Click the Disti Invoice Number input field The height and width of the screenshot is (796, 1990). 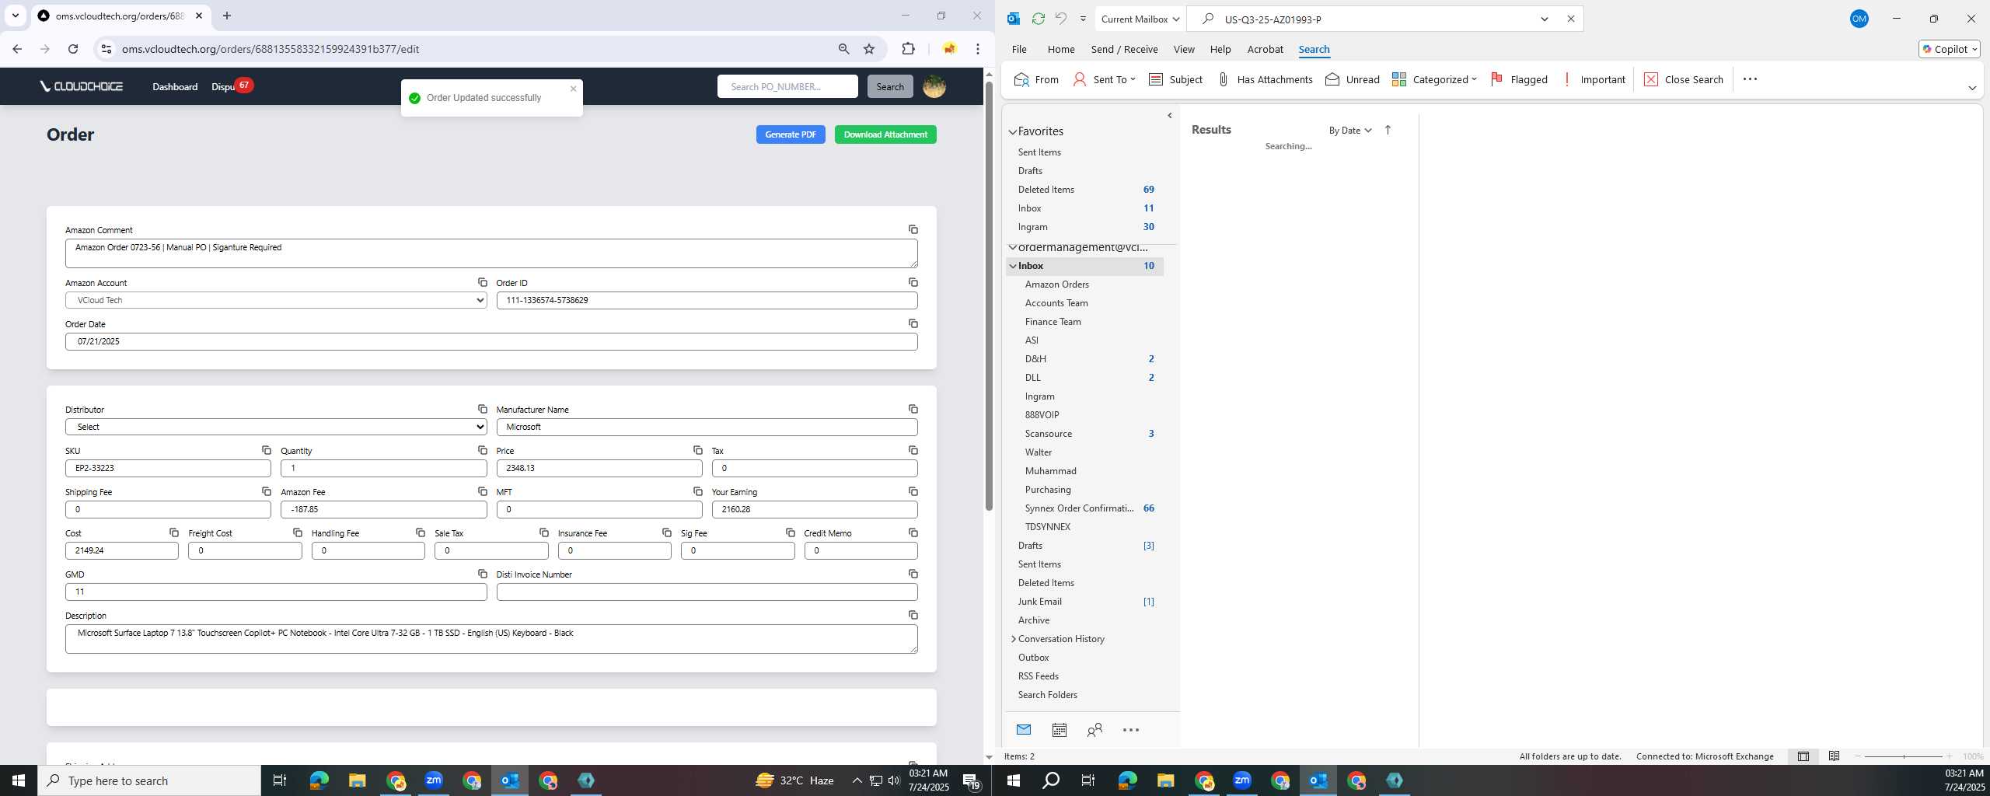(x=707, y=592)
